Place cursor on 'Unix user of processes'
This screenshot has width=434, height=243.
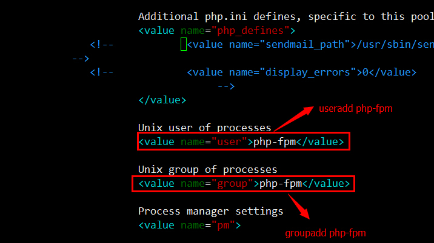204,128
